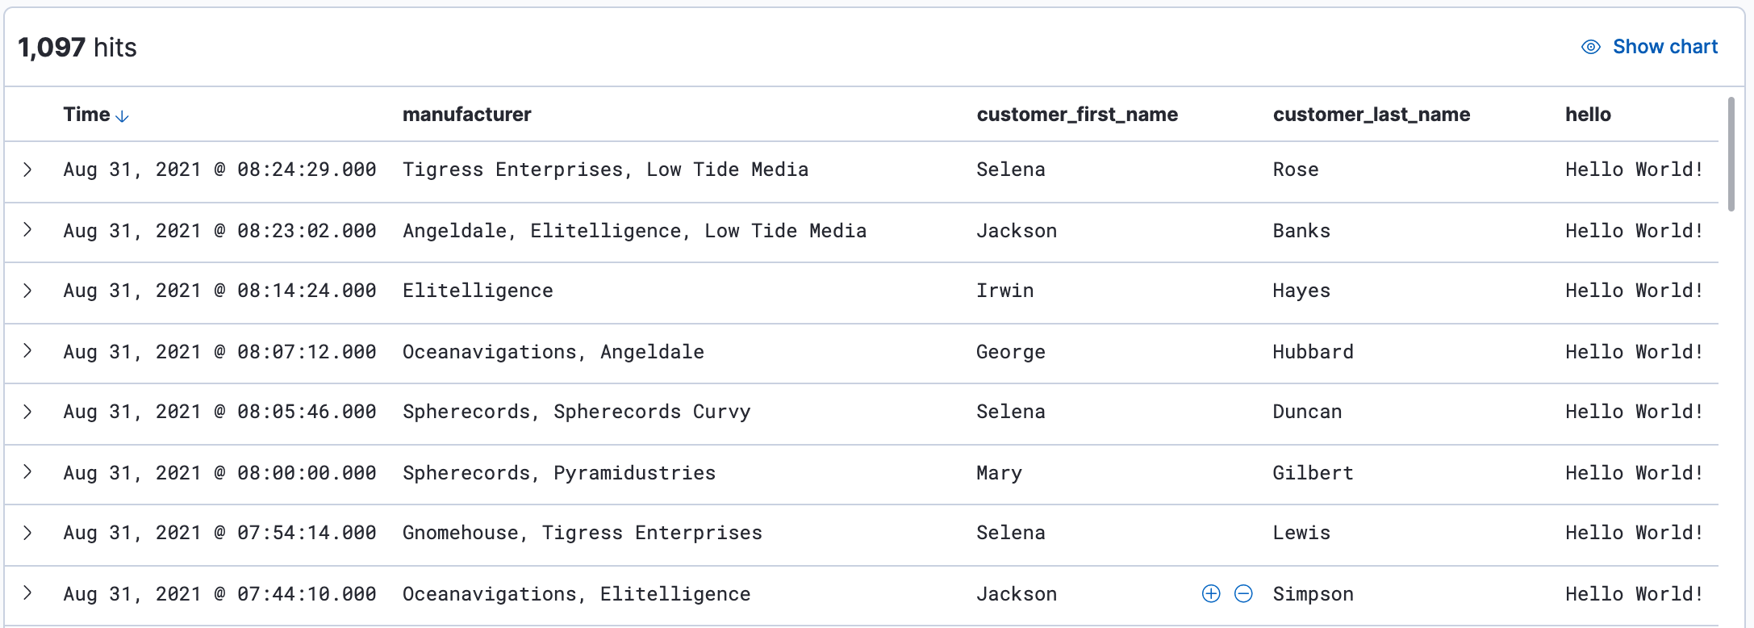Click the Show chart link
This screenshot has width=1754, height=628.
coord(1665,47)
